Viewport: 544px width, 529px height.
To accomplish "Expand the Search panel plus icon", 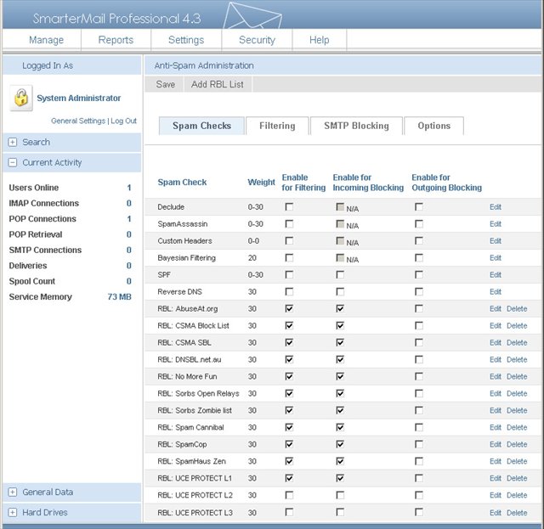I will click(x=13, y=142).
